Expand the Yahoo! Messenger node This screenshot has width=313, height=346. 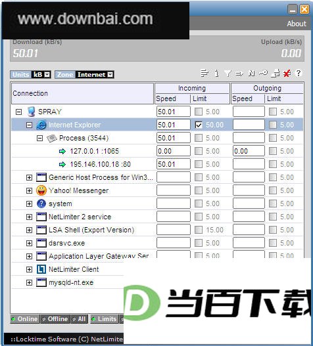(29, 190)
